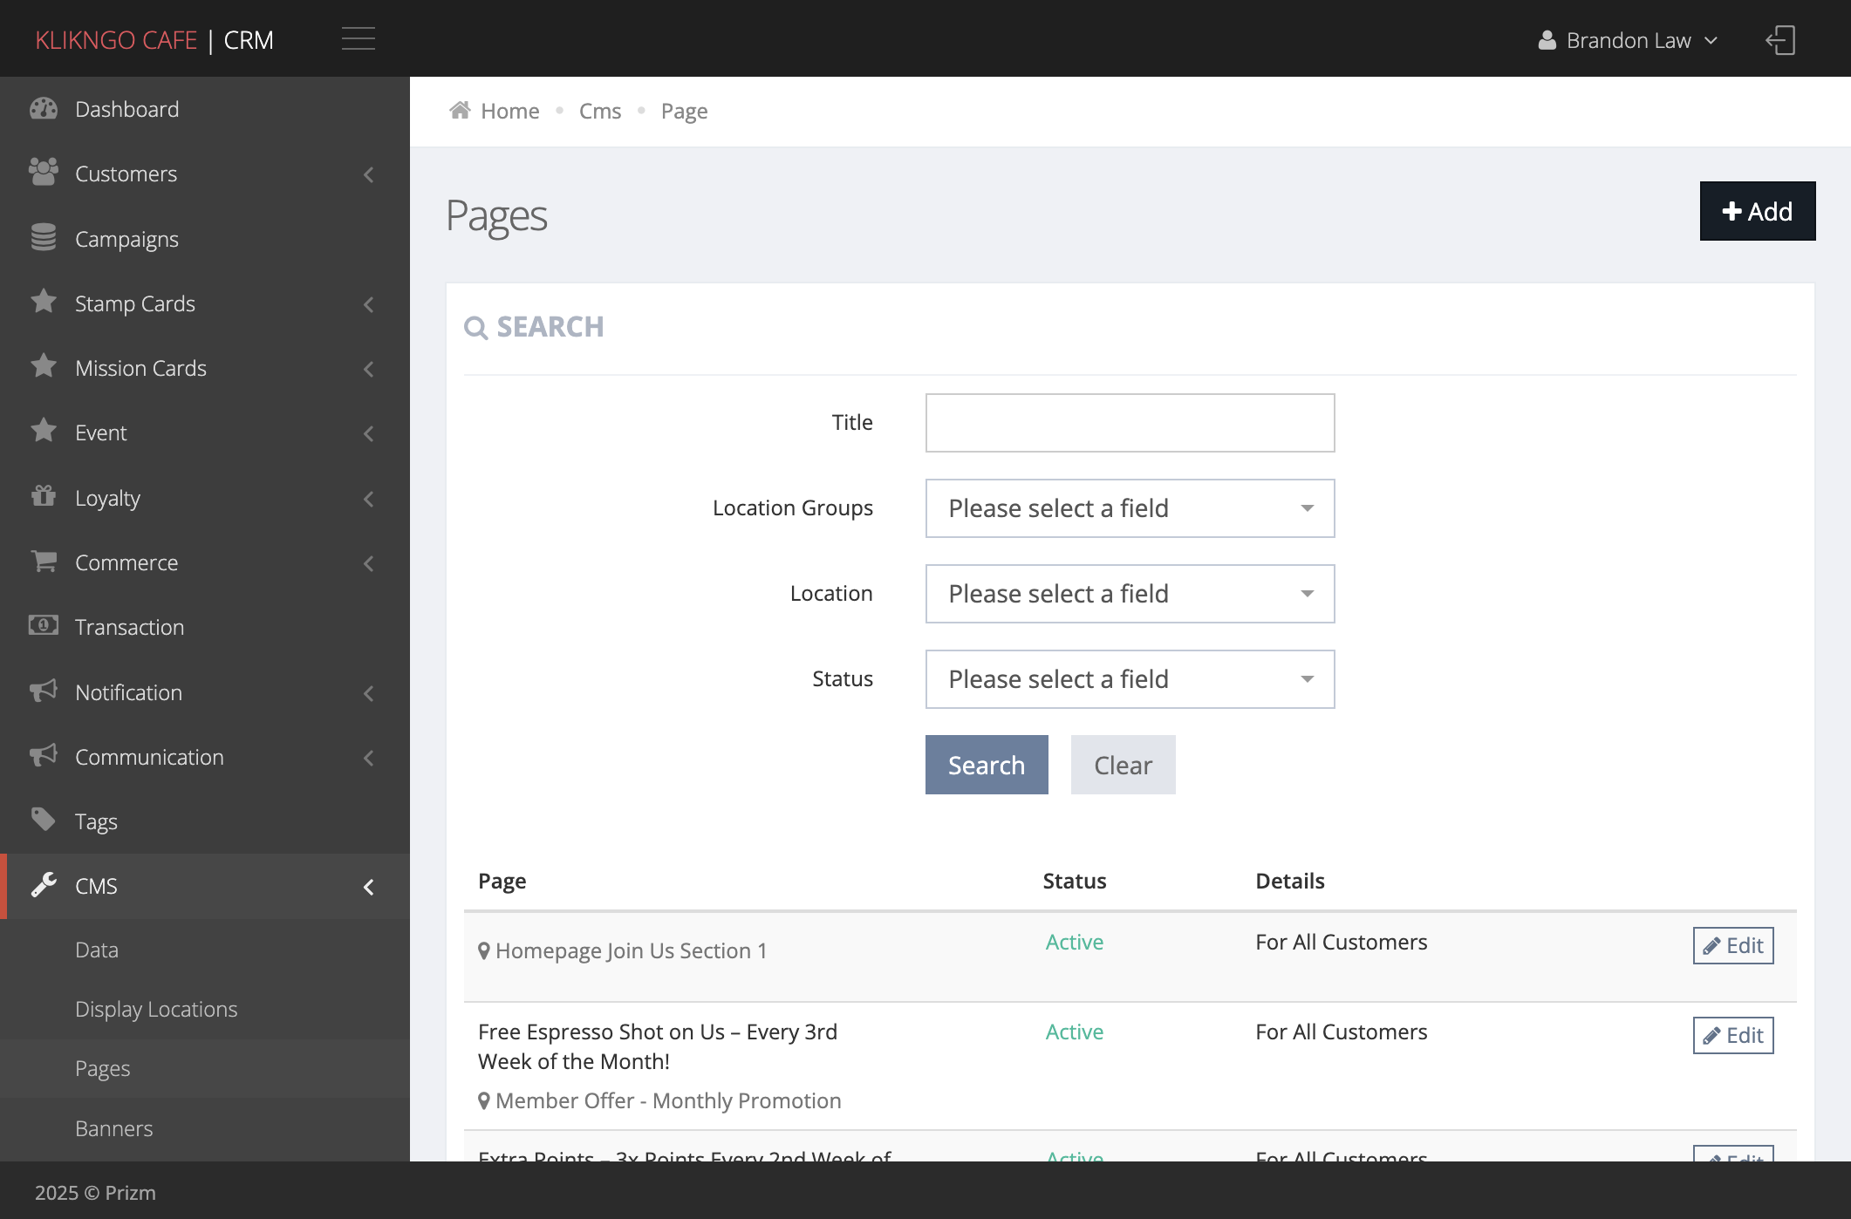Edit the Free Espresso Shot page row
The image size is (1851, 1219).
click(x=1733, y=1035)
